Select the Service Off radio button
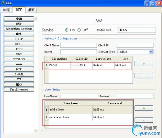Viewport: 162px width, 138px height. click(79, 30)
